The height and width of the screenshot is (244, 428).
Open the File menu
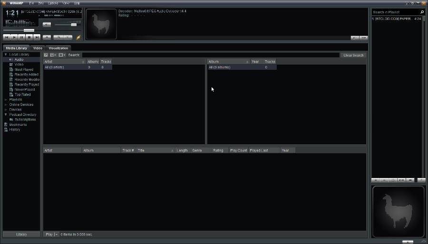click(x=31, y=3)
